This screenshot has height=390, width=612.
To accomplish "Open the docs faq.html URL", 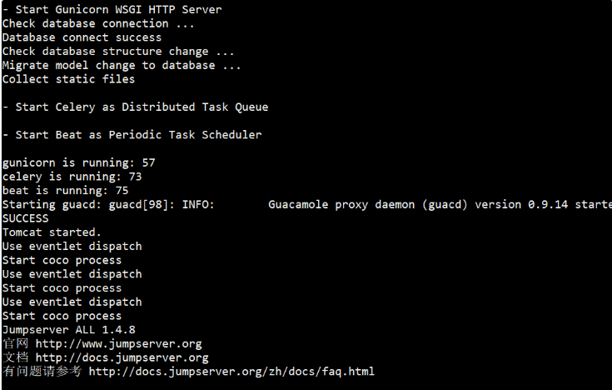I will [x=231, y=372].
